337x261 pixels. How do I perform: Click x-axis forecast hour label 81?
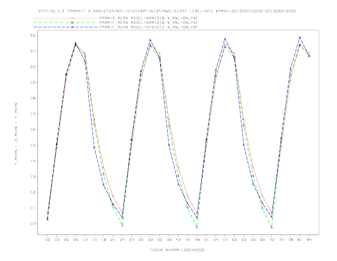pos(300,240)
